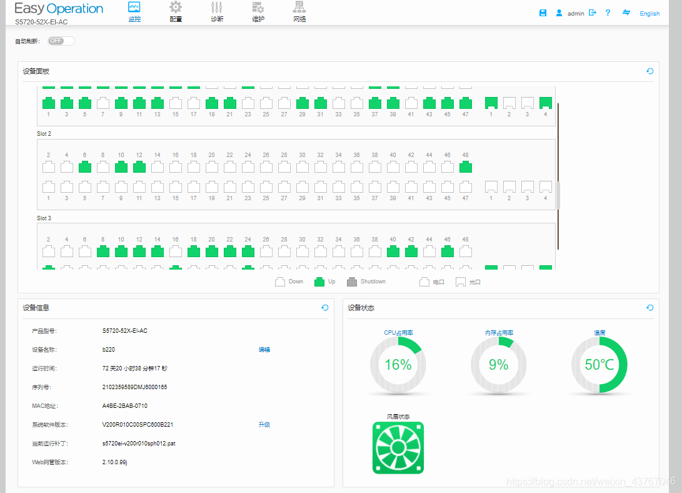Select Slot 3 port 18
Screen dimensions: 682x493
point(194,251)
